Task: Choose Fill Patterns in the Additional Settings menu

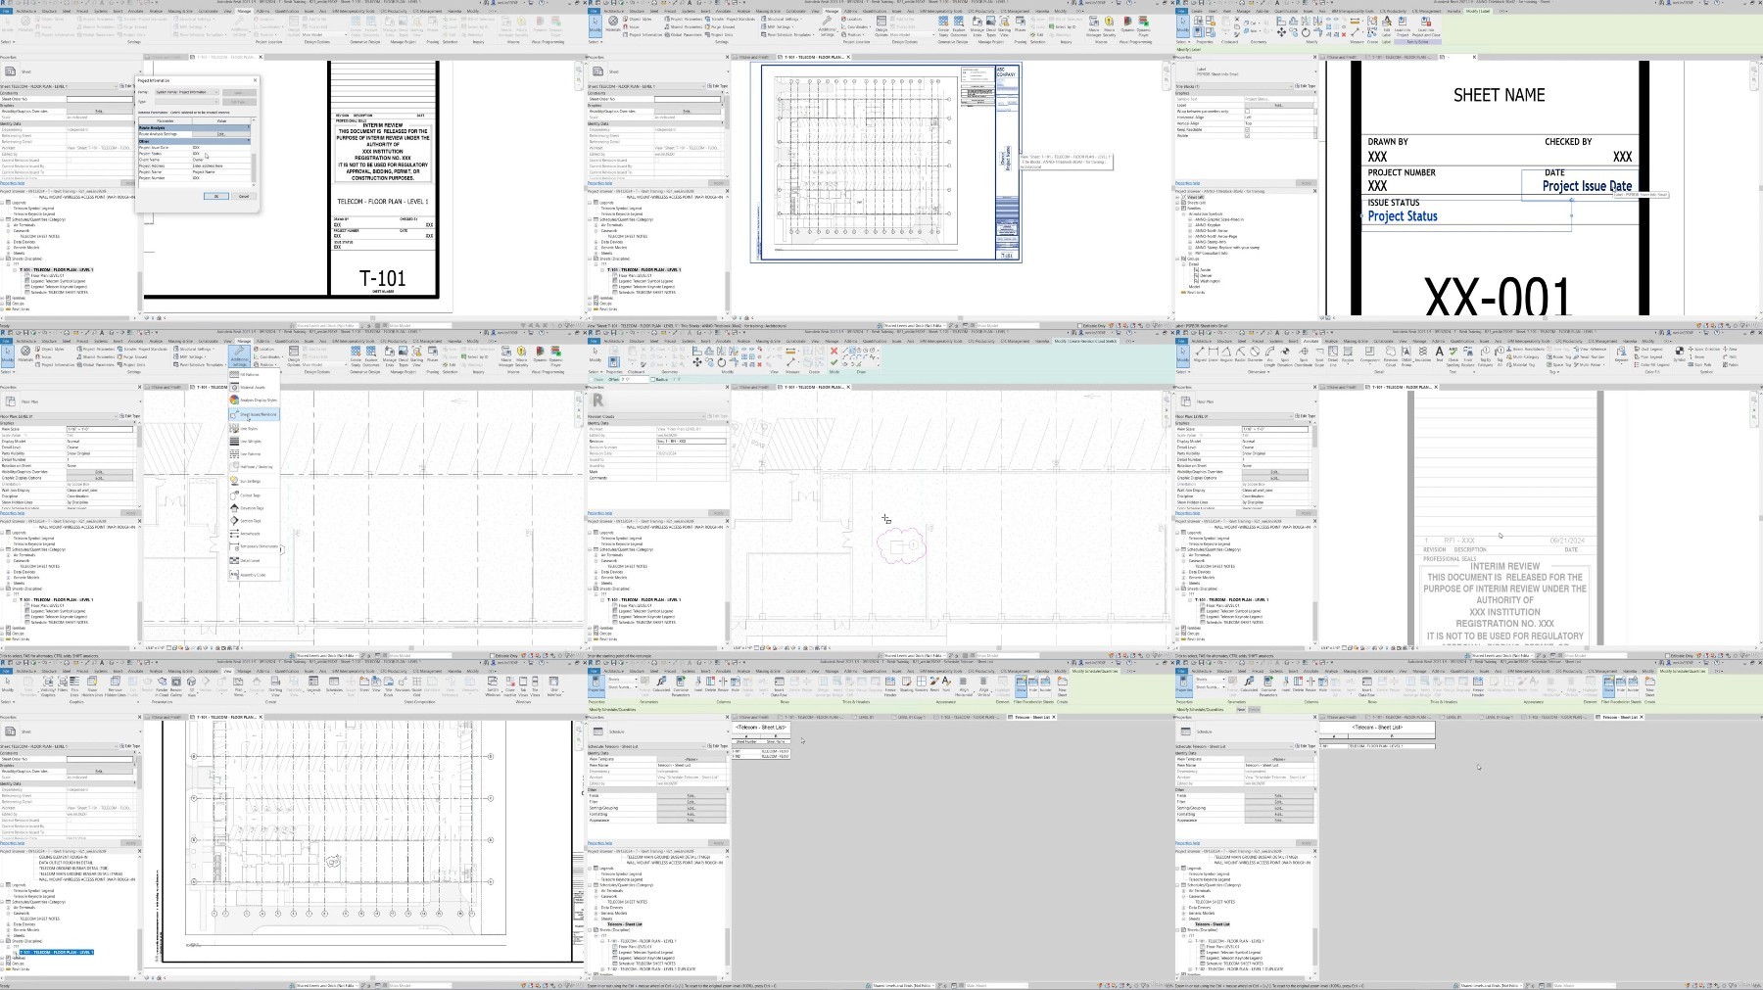Action: click(255, 374)
